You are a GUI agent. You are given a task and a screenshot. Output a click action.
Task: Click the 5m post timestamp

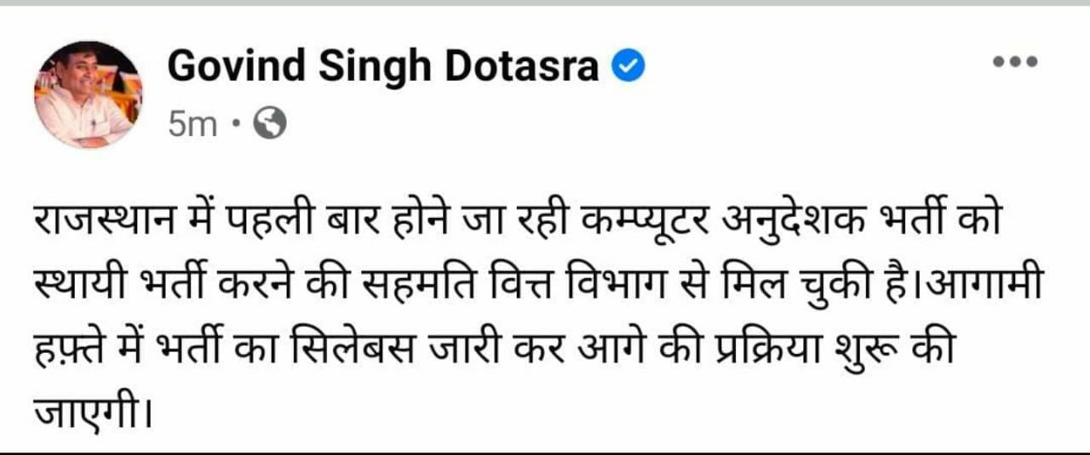pyautogui.click(x=192, y=126)
